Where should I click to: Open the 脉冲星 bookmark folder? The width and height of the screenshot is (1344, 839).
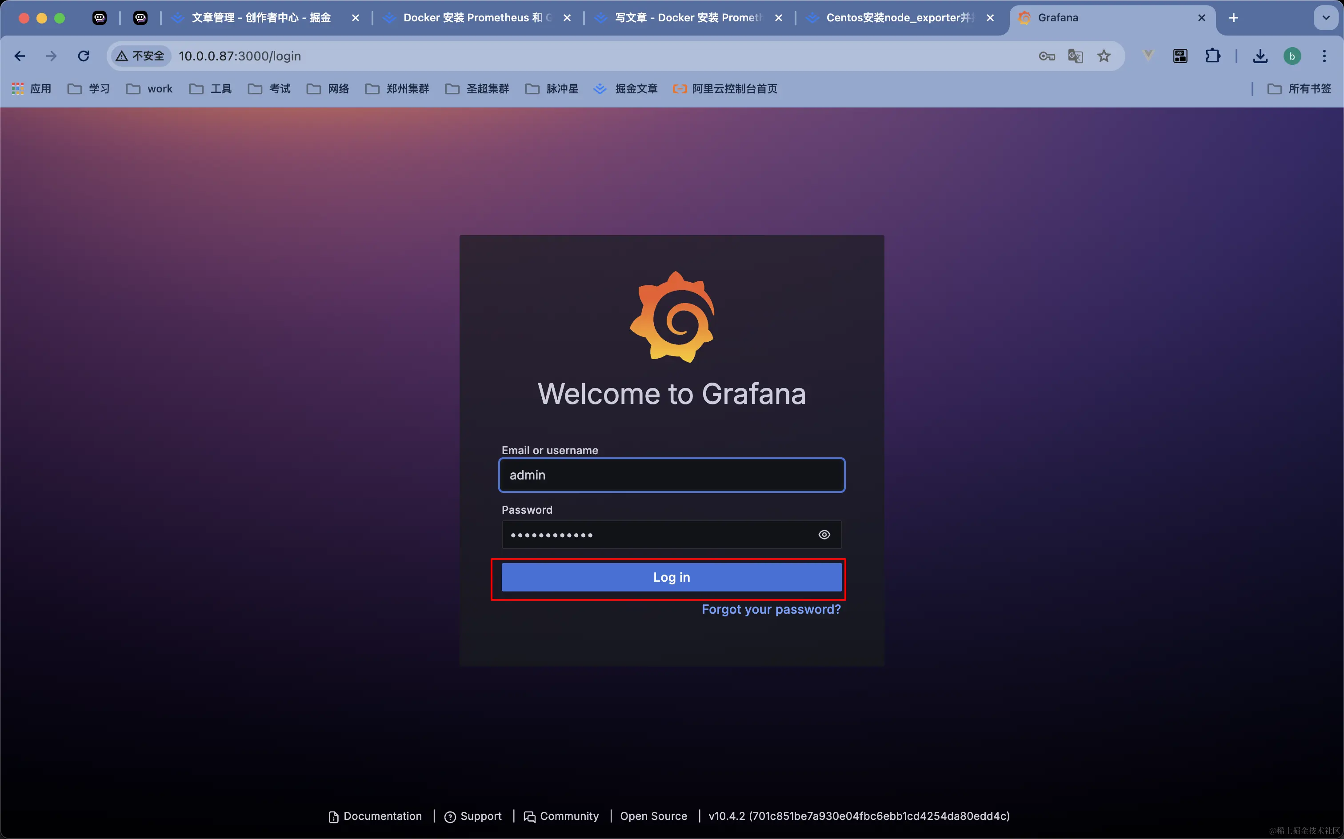[552, 89]
